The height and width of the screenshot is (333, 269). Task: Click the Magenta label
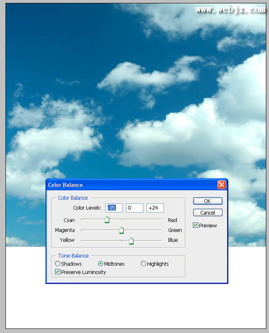click(65, 230)
